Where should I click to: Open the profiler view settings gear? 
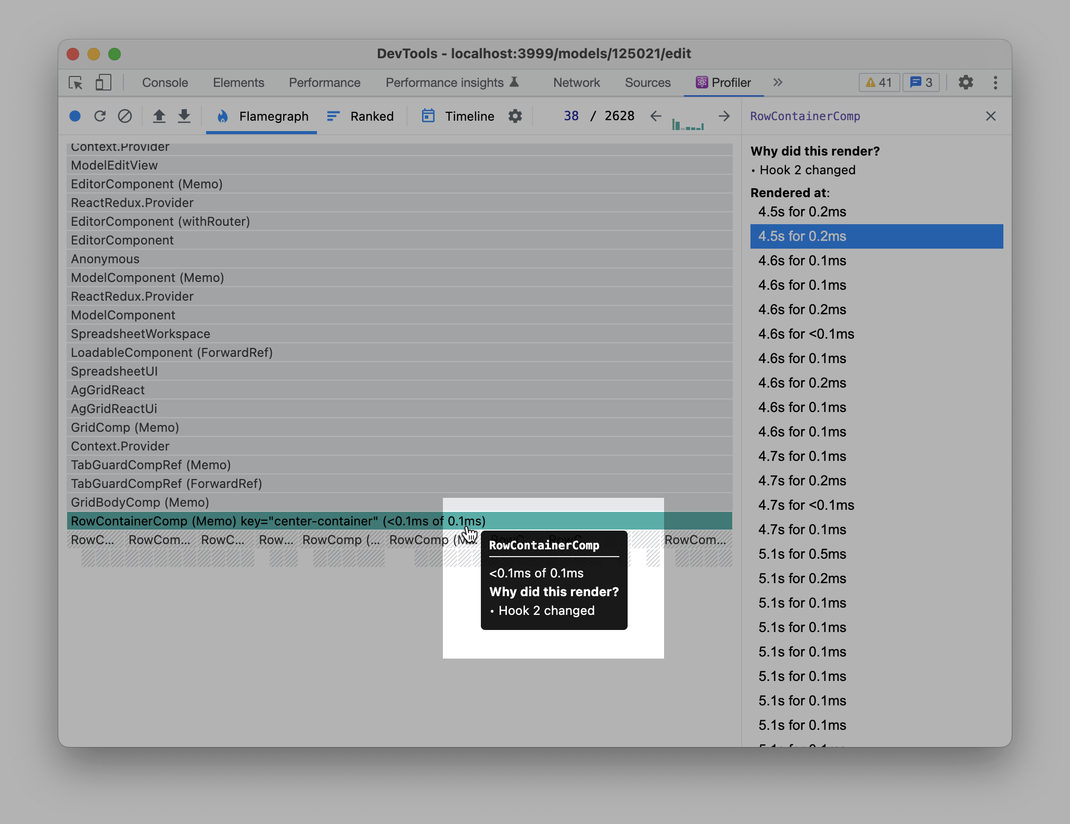(515, 116)
